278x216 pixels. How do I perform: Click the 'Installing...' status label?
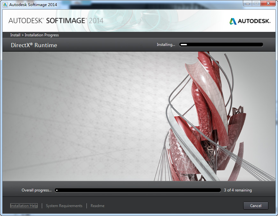(166, 45)
